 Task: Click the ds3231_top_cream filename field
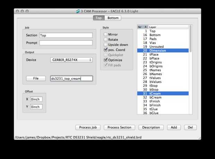click(x=71, y=79)
